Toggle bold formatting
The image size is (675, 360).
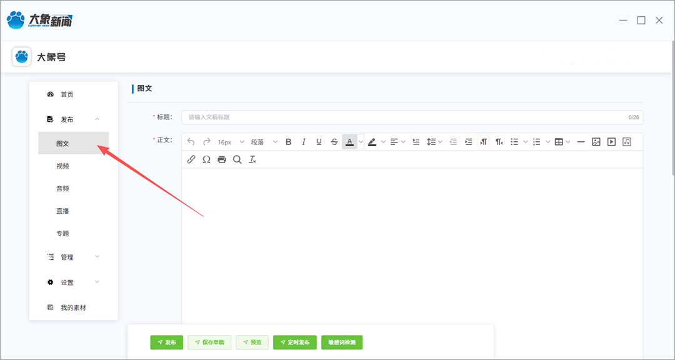[288, 142]
